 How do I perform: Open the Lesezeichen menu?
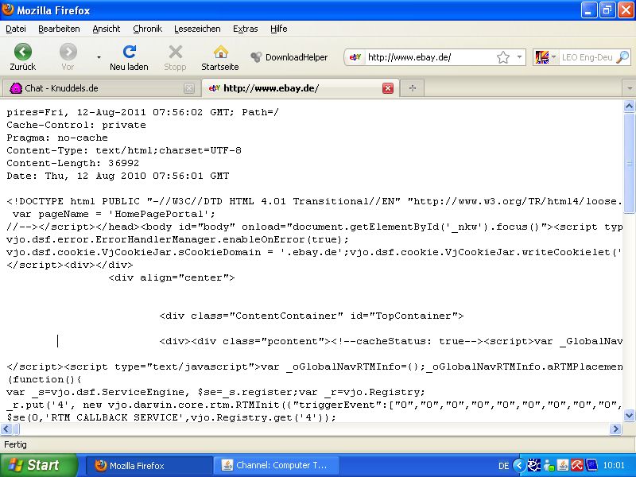[197, 29]
